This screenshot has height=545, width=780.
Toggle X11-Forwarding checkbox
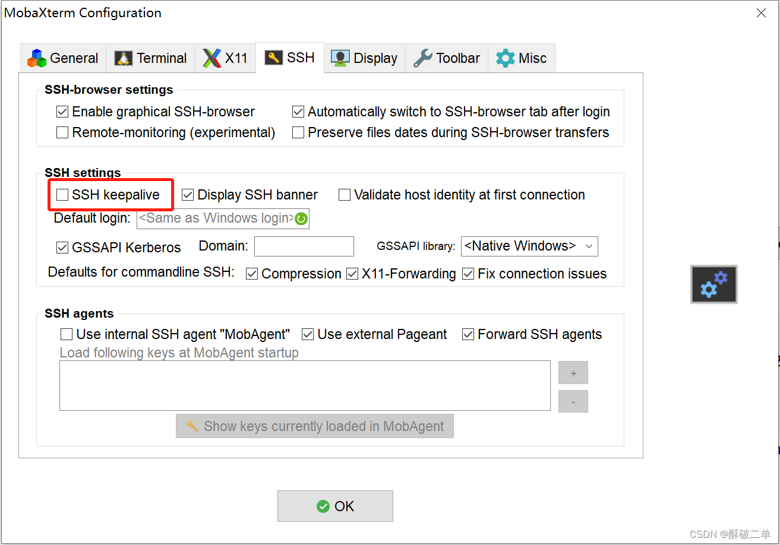(x=352, y=274)
